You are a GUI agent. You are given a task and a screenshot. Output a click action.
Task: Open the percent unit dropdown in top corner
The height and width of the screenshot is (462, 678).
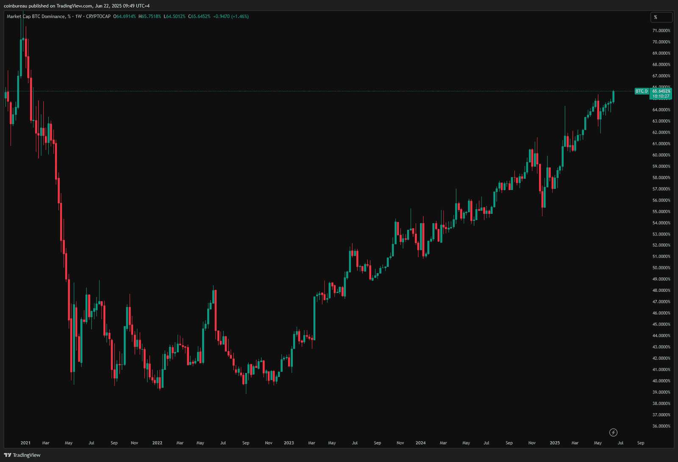[x=661, y=17]
